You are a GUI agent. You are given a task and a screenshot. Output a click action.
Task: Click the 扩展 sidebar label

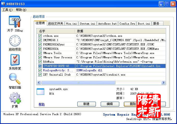(x=15, y=106)
